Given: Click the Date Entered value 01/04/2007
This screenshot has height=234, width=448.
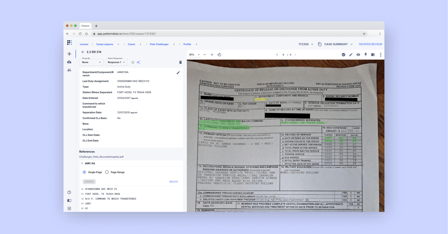Looking at the screenshot, I should point(123,98).
